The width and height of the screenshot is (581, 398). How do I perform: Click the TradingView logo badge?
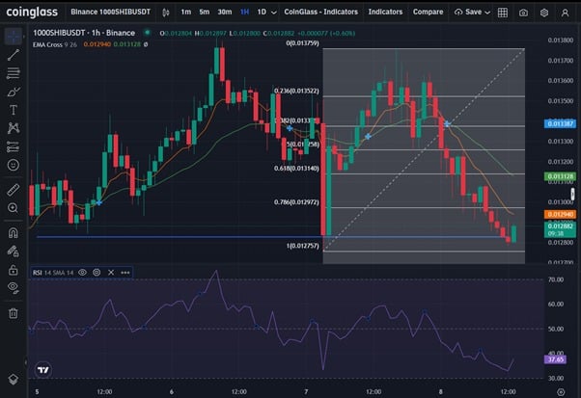(43, 370)
